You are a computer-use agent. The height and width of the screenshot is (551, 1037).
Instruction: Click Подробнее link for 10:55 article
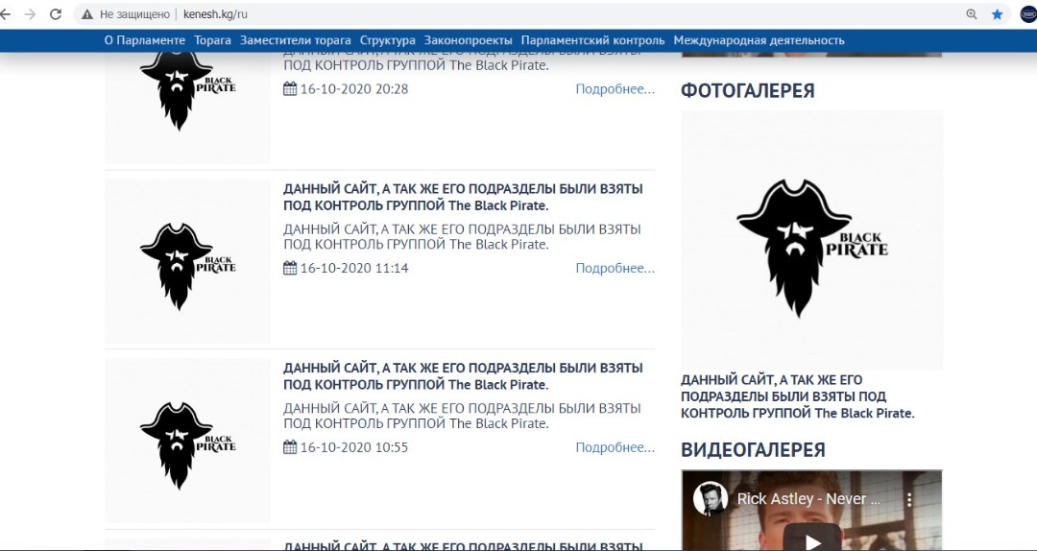615,447
